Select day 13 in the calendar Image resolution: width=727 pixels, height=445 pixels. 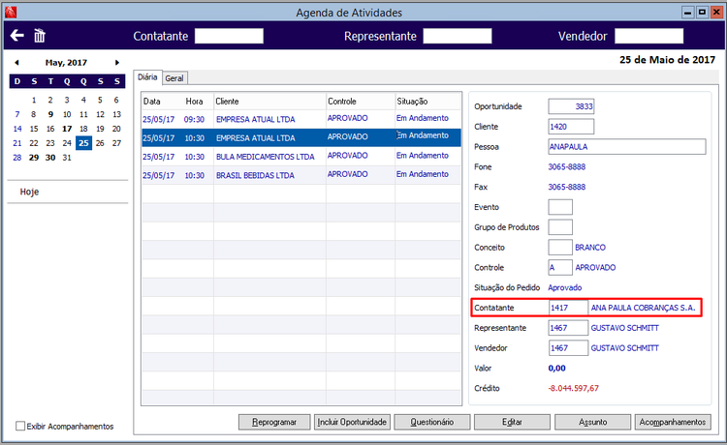[x=117, y=114]
